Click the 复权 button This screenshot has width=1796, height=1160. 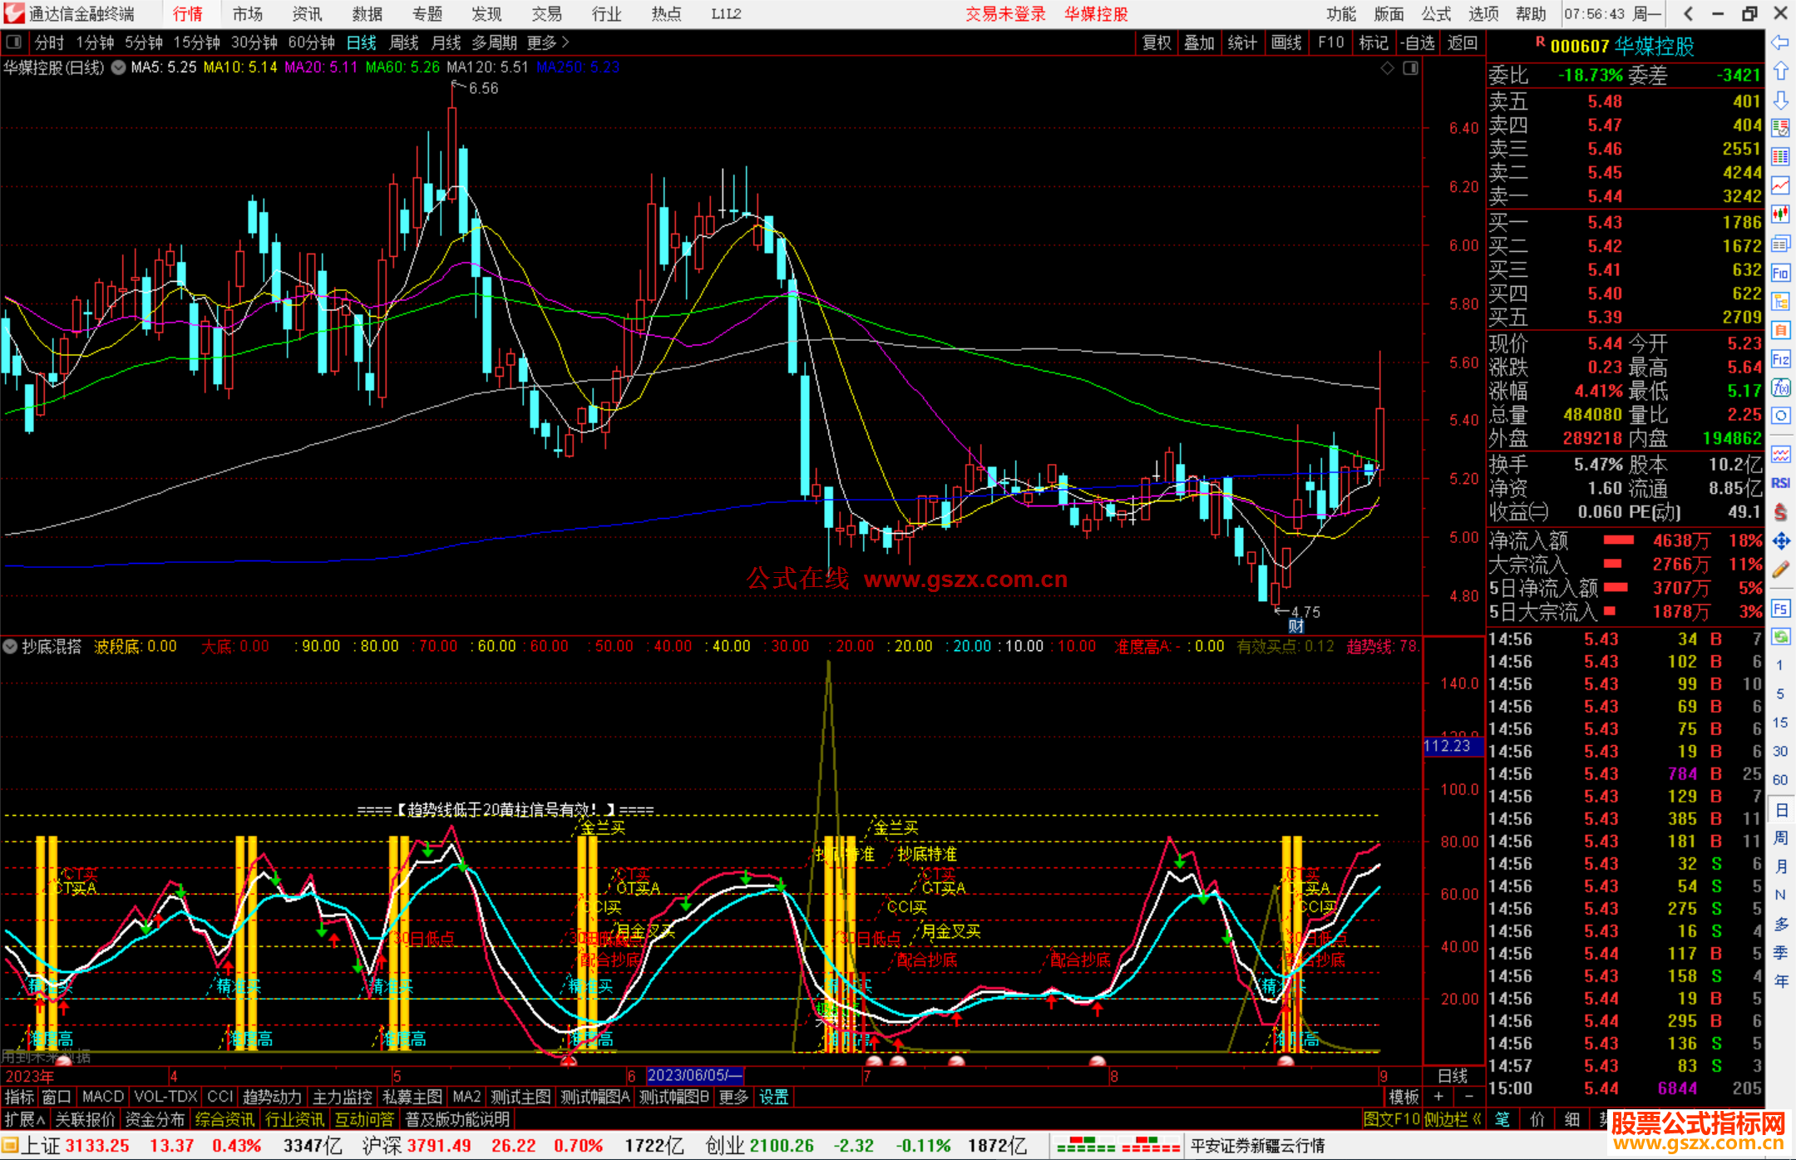click(x=1157, y=42)
